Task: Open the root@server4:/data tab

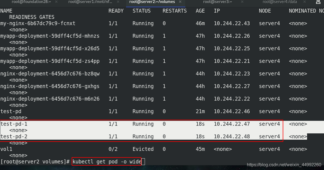Action: (x=280, y=2)
